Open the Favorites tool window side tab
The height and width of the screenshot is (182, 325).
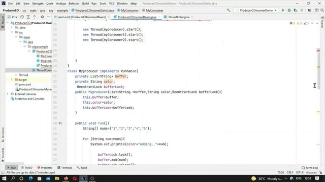3,154
